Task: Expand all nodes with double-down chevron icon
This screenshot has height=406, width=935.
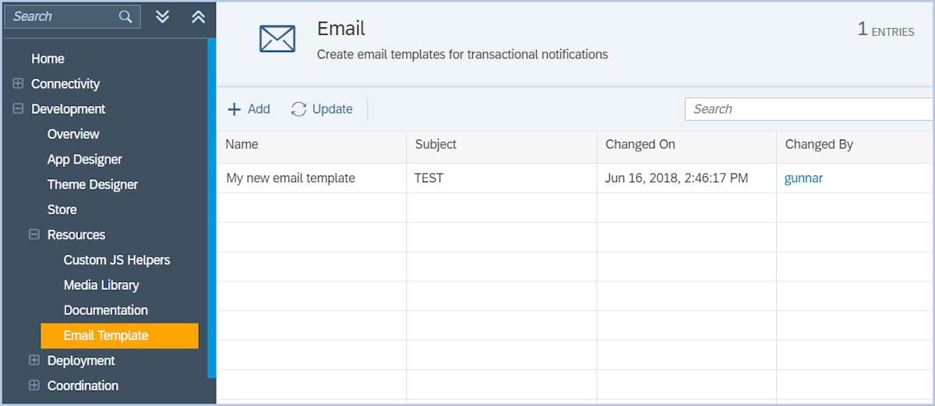Action: (162, 17)
